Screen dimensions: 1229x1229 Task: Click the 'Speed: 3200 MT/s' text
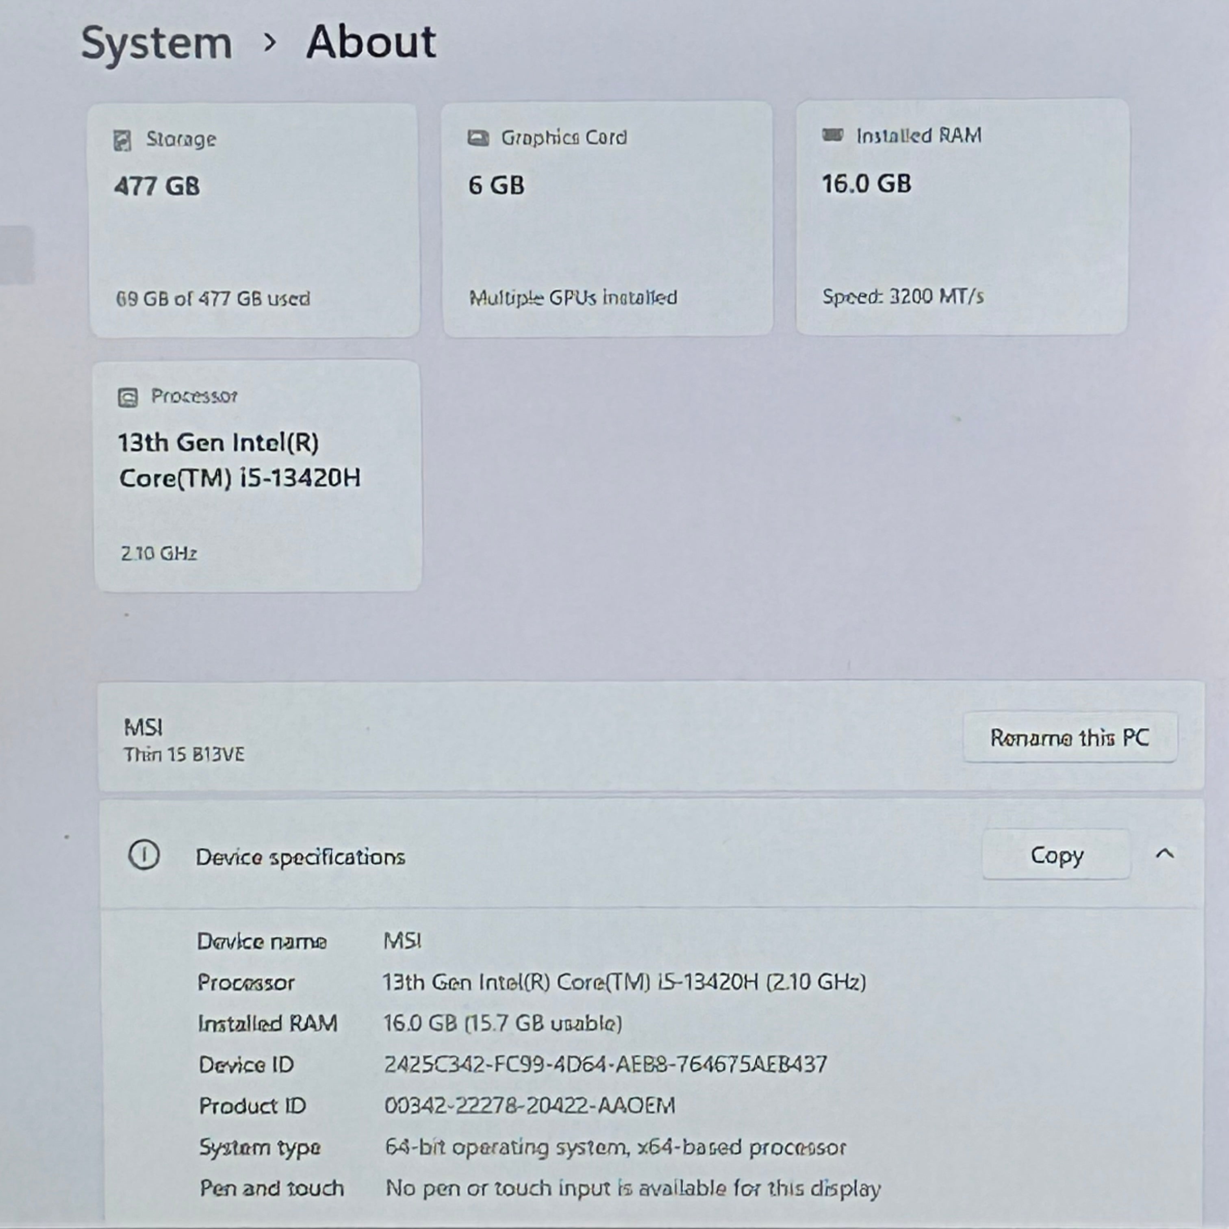coord(903,296)
